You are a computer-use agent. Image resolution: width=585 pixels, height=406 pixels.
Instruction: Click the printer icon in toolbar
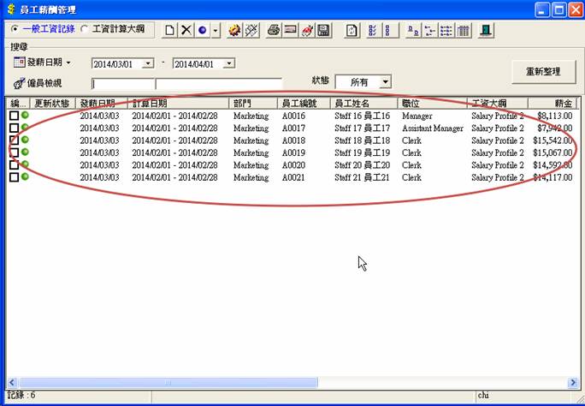(274, 30)
